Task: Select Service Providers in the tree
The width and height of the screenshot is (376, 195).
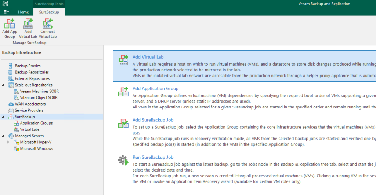Action: [29, 110]
